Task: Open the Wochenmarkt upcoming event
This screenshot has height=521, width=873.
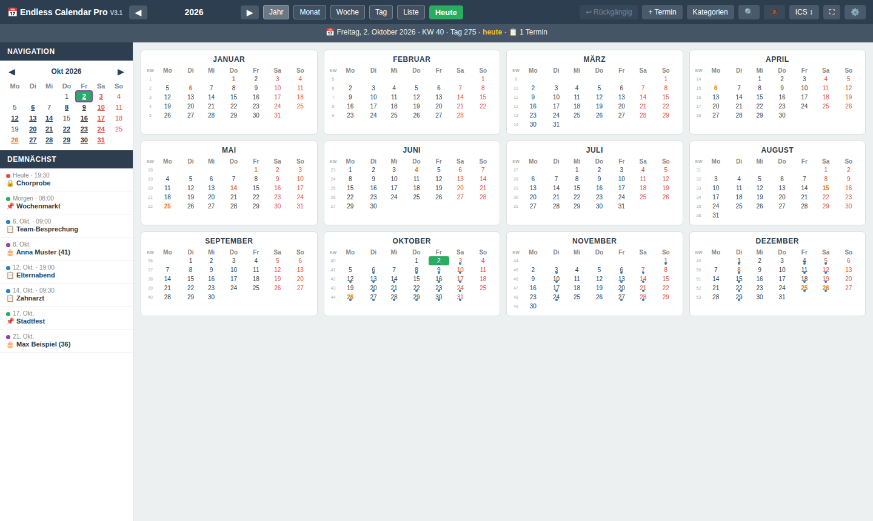Action: (66, 202)
